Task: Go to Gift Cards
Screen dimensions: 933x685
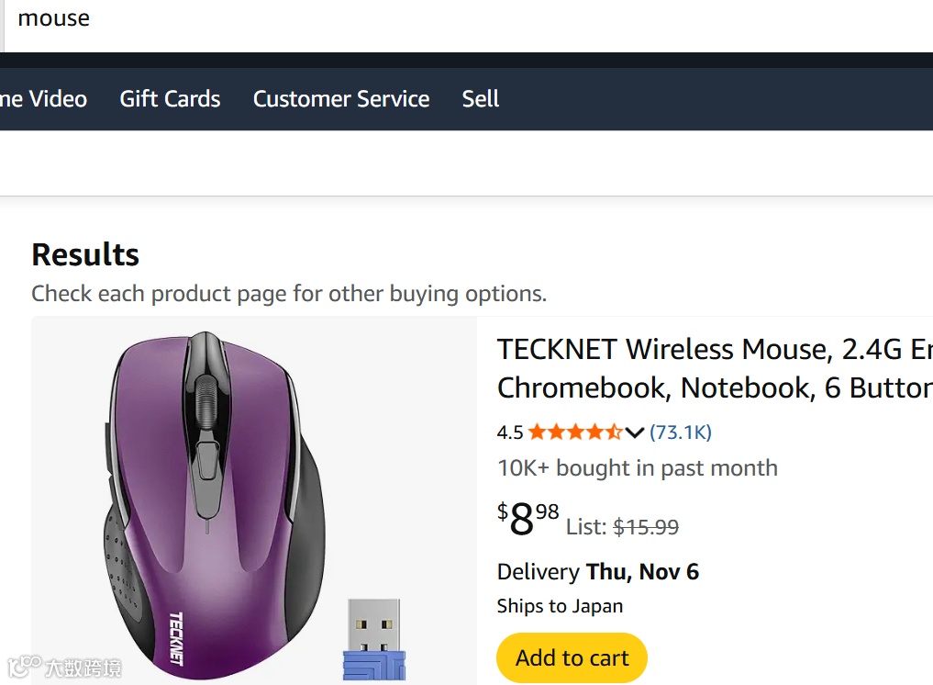Action: [x=170, y=99]
